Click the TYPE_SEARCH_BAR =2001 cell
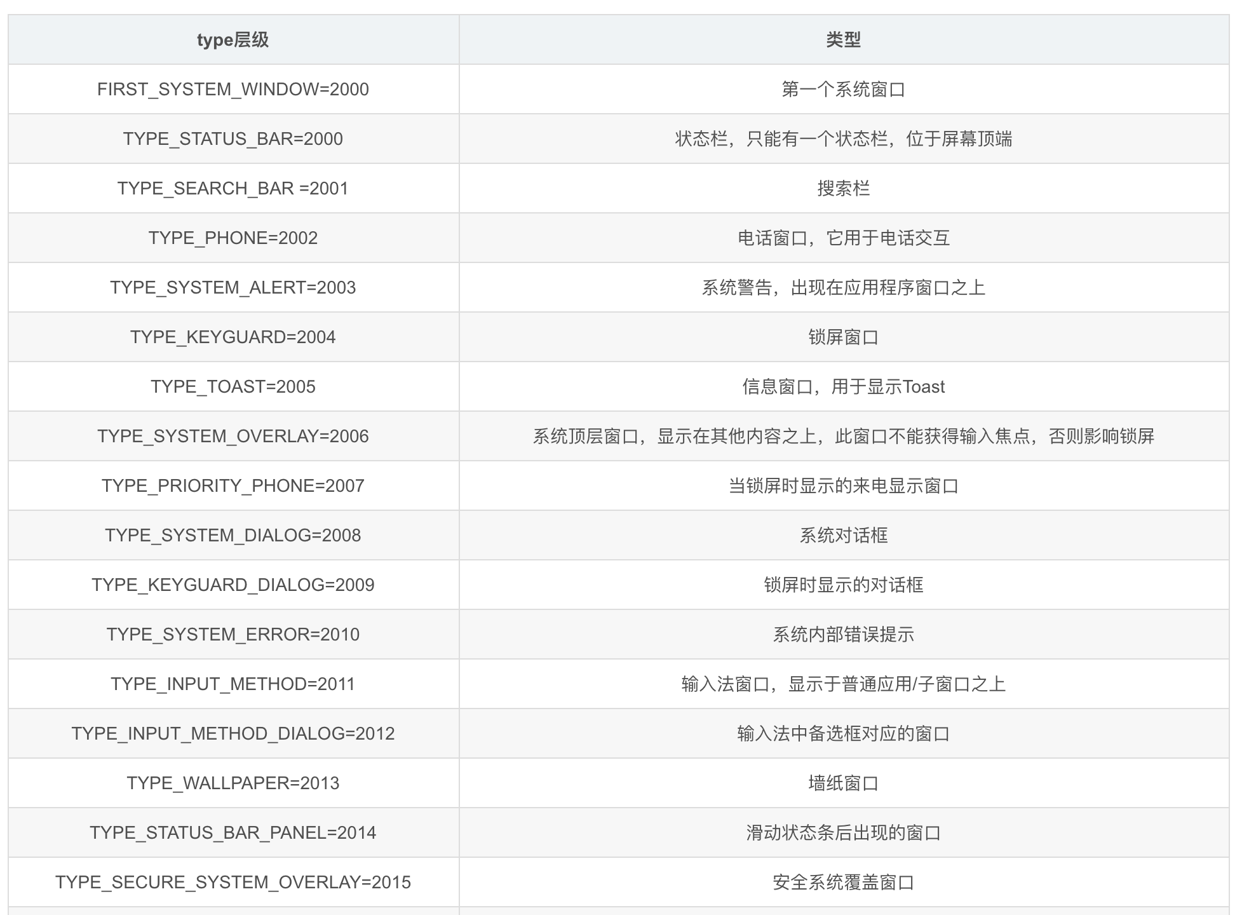 pyautogui.click(x=233, y=189)
